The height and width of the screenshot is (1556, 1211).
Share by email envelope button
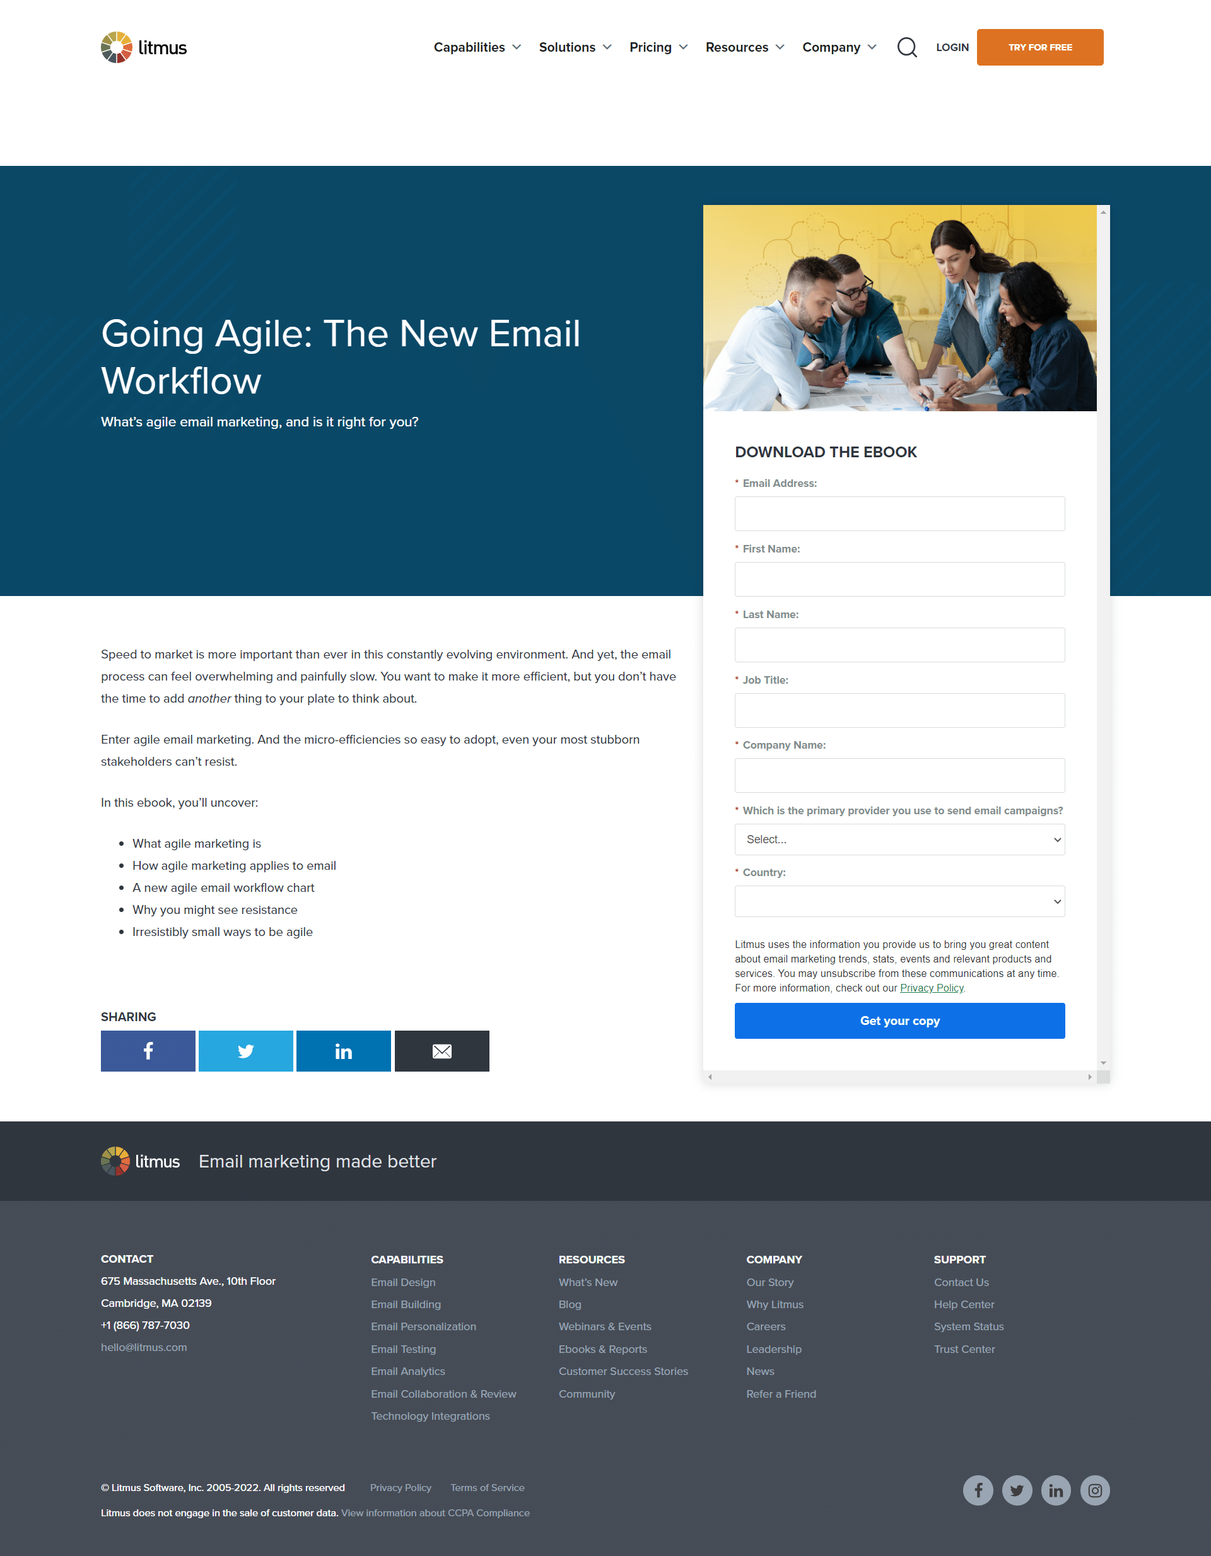coord(442,1051)
